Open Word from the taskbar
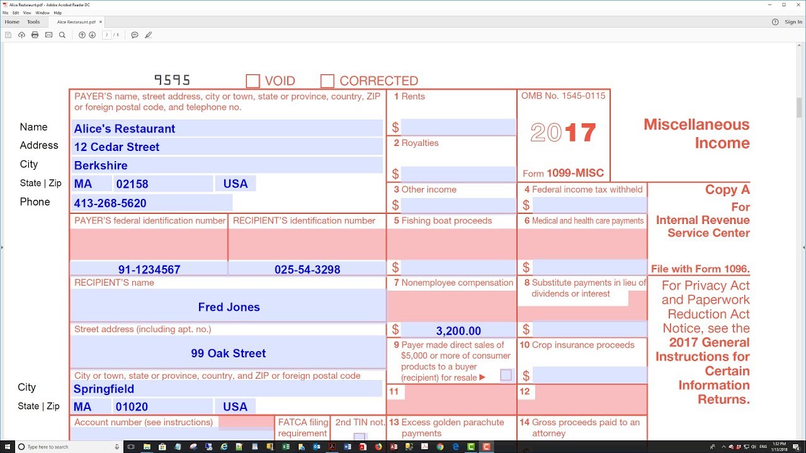This screenshot has height=453, width=806. point(347,447)
